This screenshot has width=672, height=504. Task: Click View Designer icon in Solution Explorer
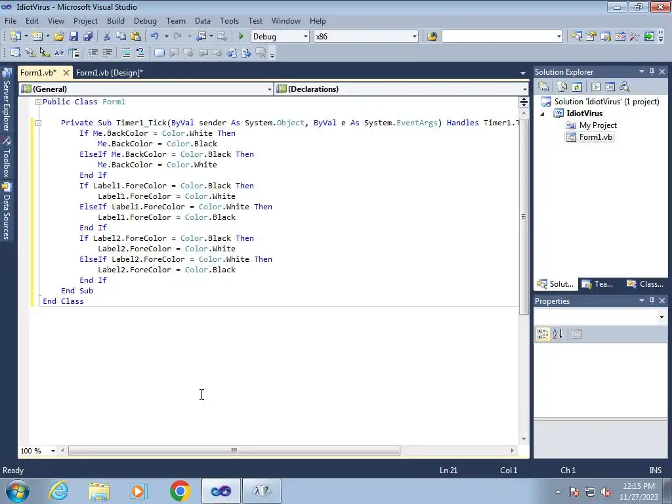[610, 87]
